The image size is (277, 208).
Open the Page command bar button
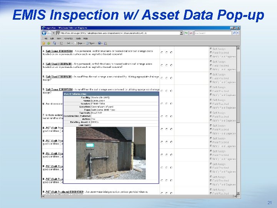click(x=78, y=43)
